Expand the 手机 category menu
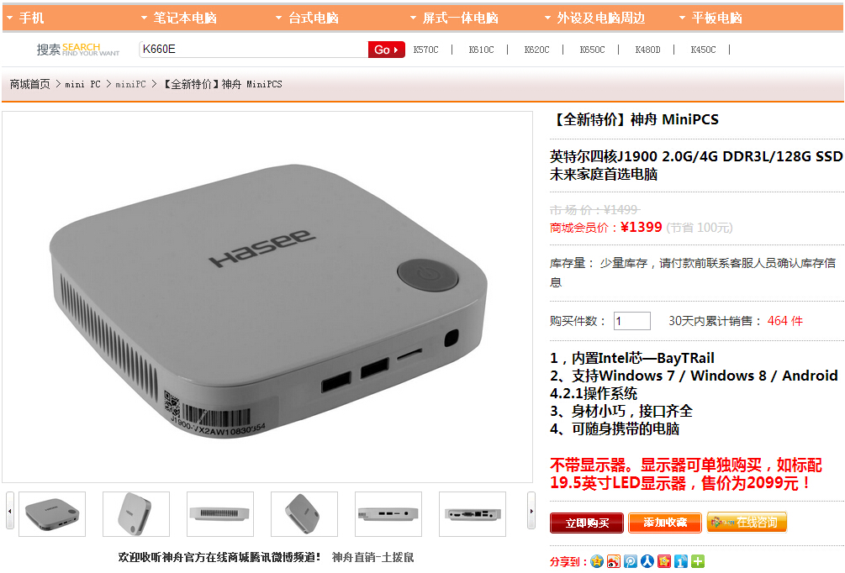The width and height of the screenshot is (845, 573). tap(25, 18)
